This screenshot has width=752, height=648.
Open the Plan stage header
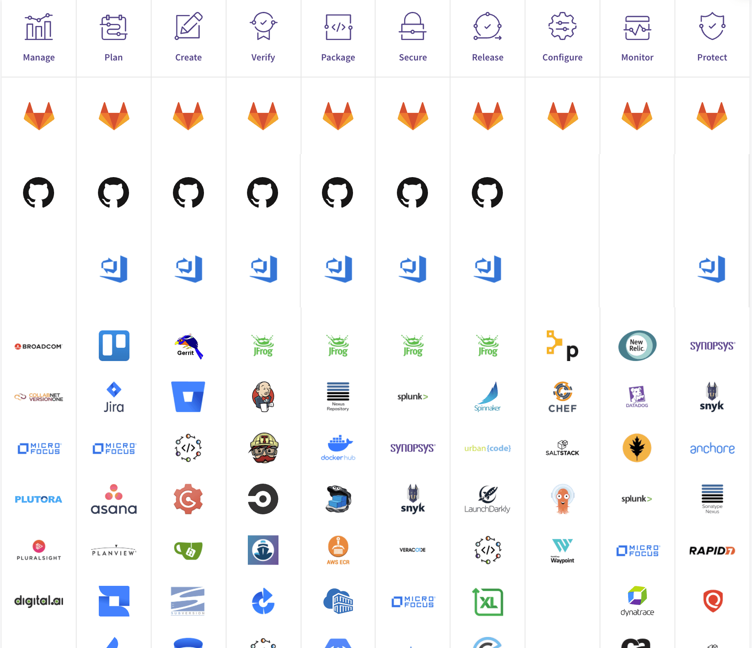coord(114,38)
